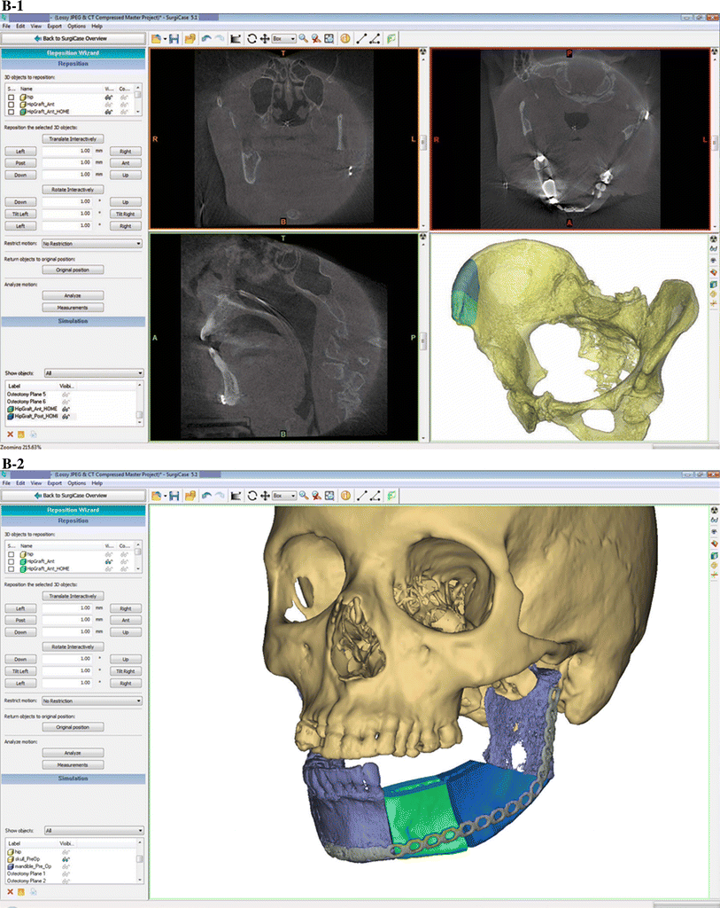Check the HipGraft_Ant checkbox
The width and height of the screenshot is (720, 908).
click(12, 105)
